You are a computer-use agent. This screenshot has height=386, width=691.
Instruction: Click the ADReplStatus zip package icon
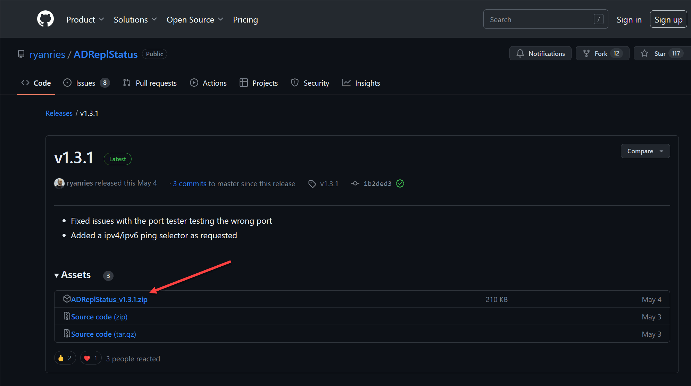pos(67,299)
